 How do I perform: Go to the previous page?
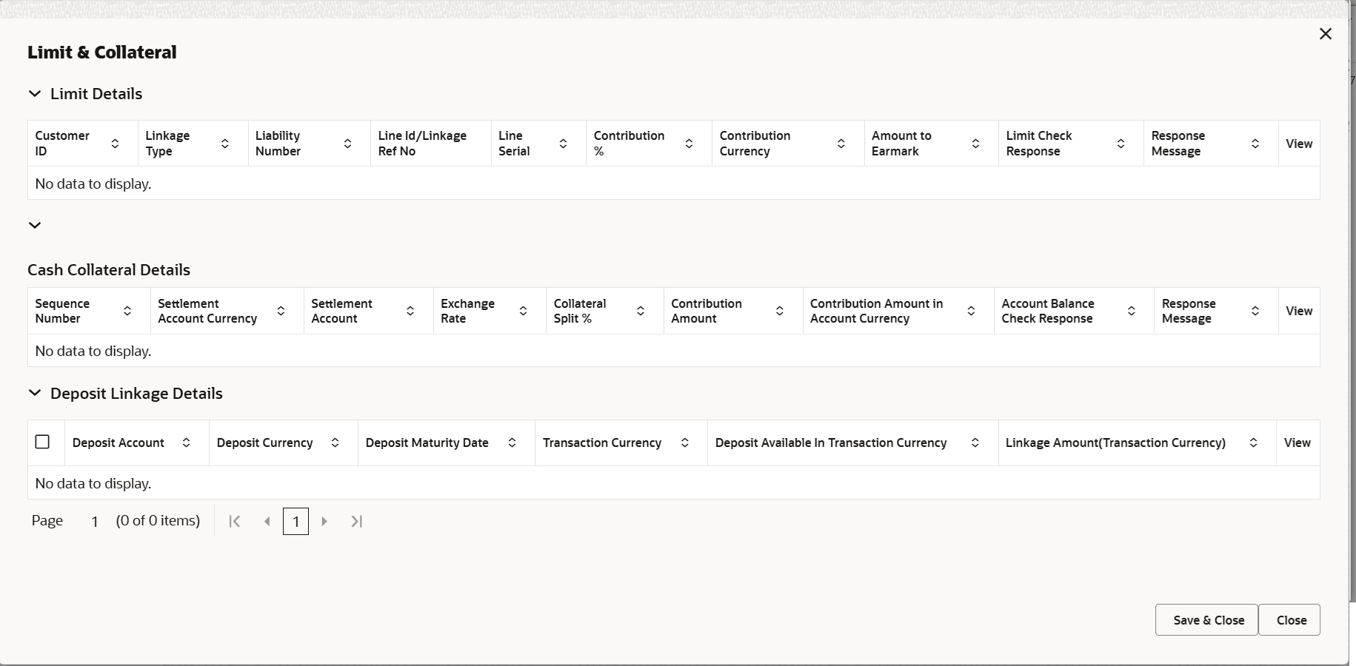(x=267, y=521)
